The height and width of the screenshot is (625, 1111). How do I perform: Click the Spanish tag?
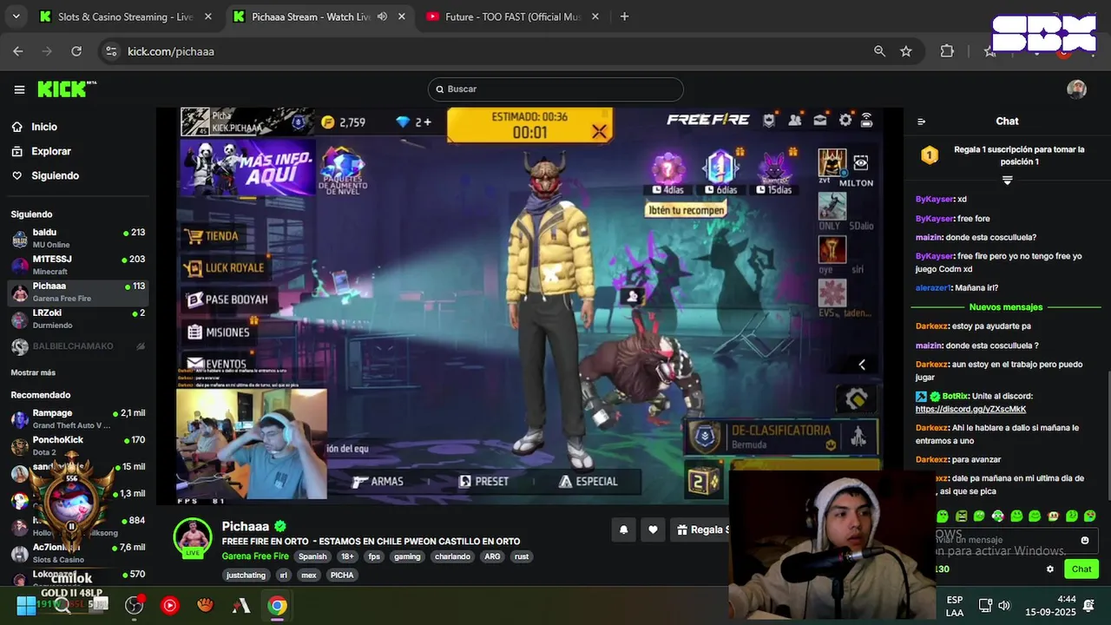312,556
